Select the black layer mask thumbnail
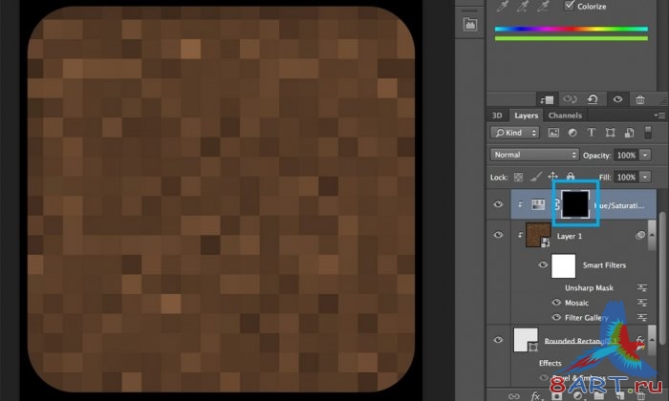 [x=575, y=204]
